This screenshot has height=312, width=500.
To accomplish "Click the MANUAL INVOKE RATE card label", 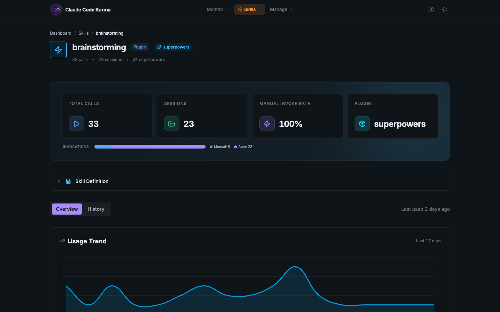I will click(x=285, y=104).
